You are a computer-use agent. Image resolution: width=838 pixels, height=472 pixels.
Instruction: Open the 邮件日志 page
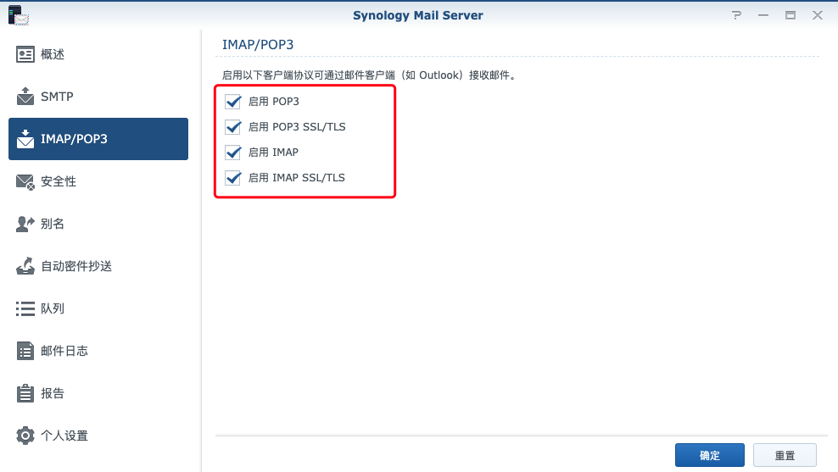pos(98,351)
